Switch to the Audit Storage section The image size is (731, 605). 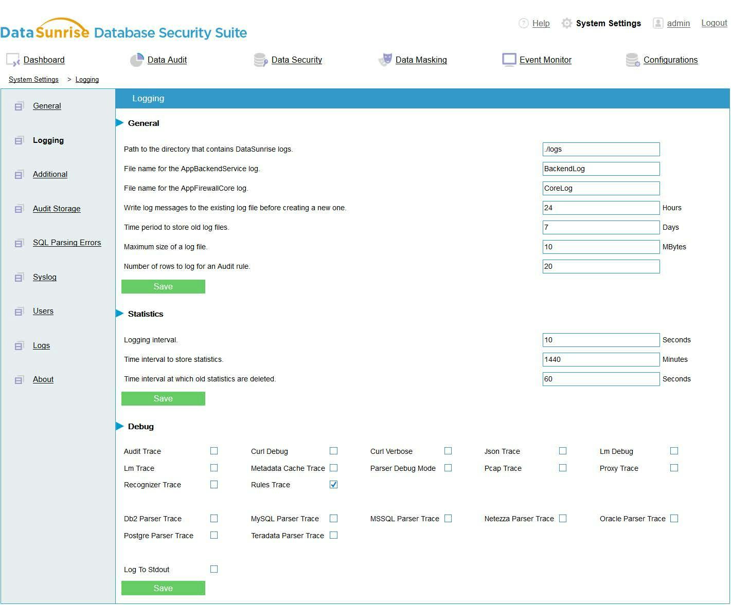click(57, 209)
